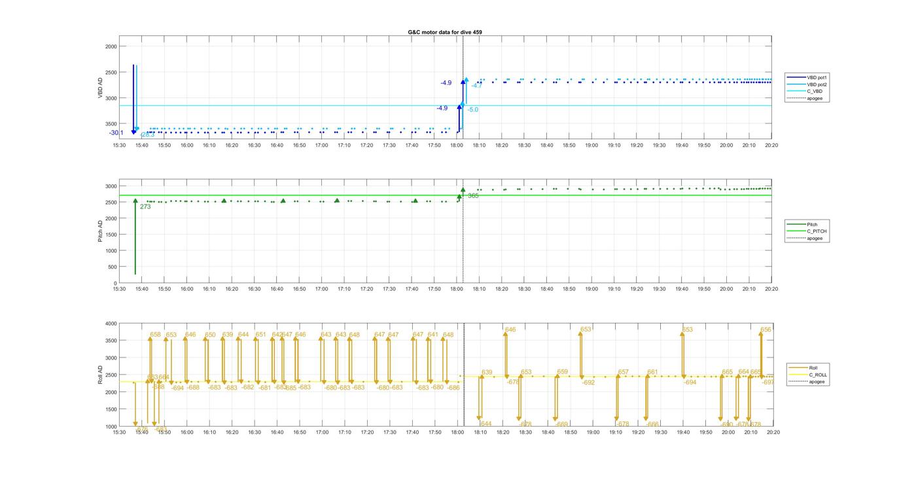Viewport: 916px width, 479px height.
Task: Click the "273" label in the Pitch plot
Action: [x=145, y=206]
